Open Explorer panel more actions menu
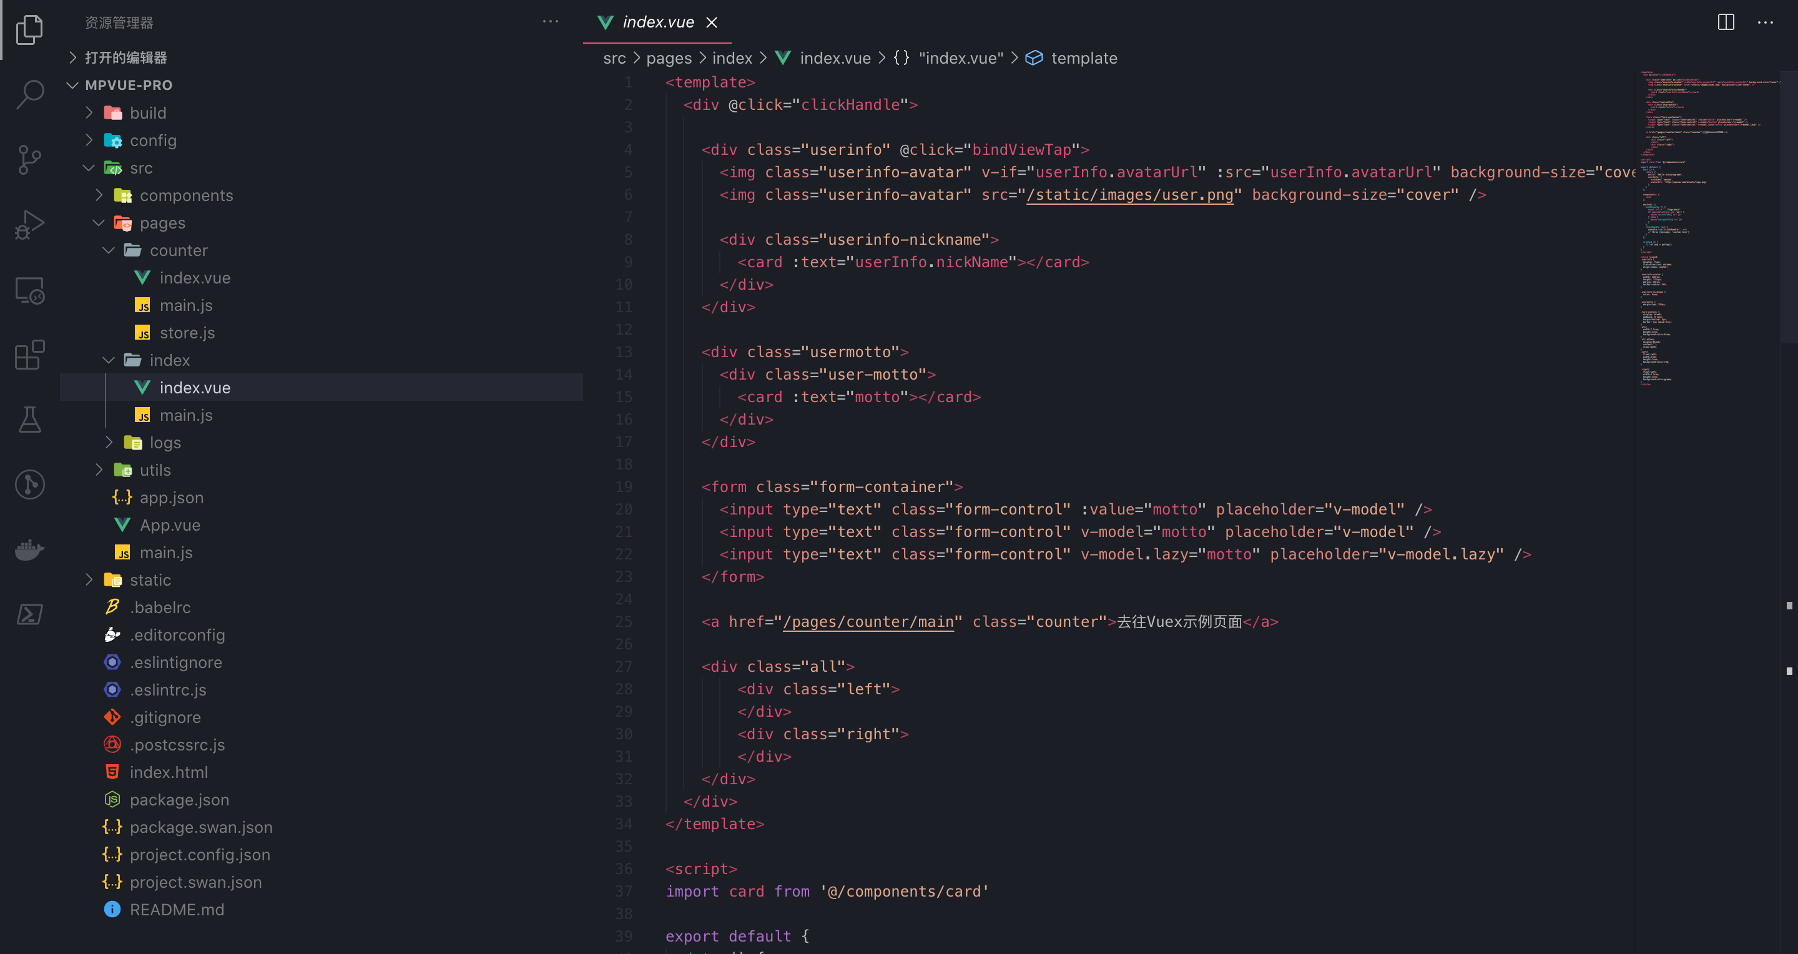Screen dimensions: 1798x954 point(550,22)
